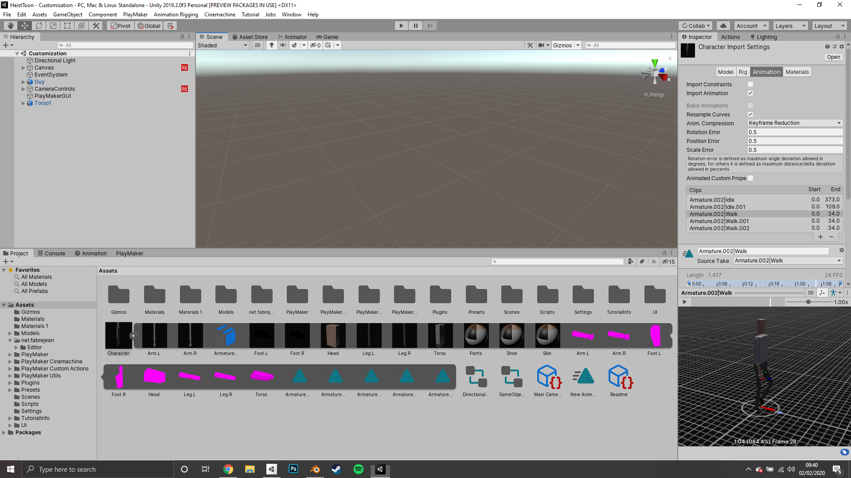This screenshot has height=478, width=851.
Task: Open Anim. Compression dropdown
Action: point(794,123)
